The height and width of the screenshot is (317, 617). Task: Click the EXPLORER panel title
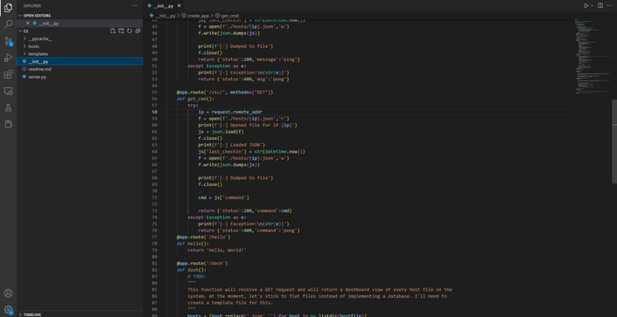32,6
